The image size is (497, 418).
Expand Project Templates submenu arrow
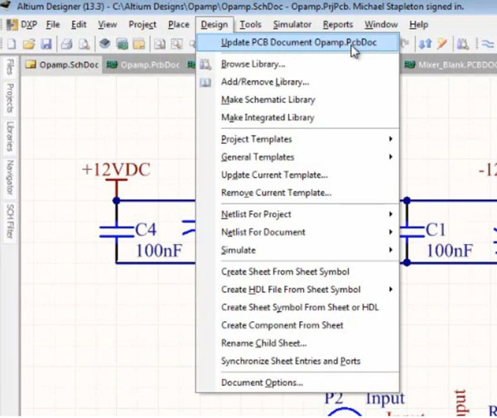coord(391,139)
